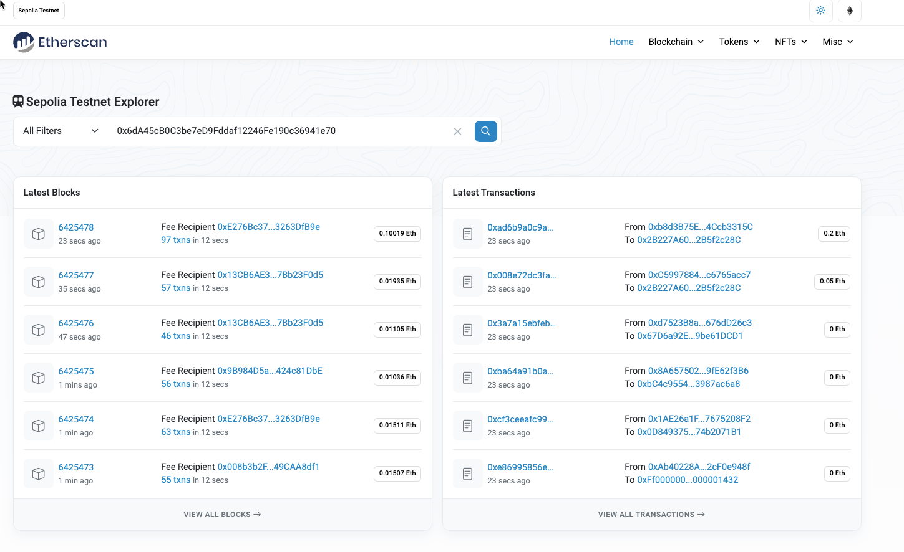Open fee recipient 0xE276Bc37 of block 6425478
The image size is (904, 552).
(269, 227)
